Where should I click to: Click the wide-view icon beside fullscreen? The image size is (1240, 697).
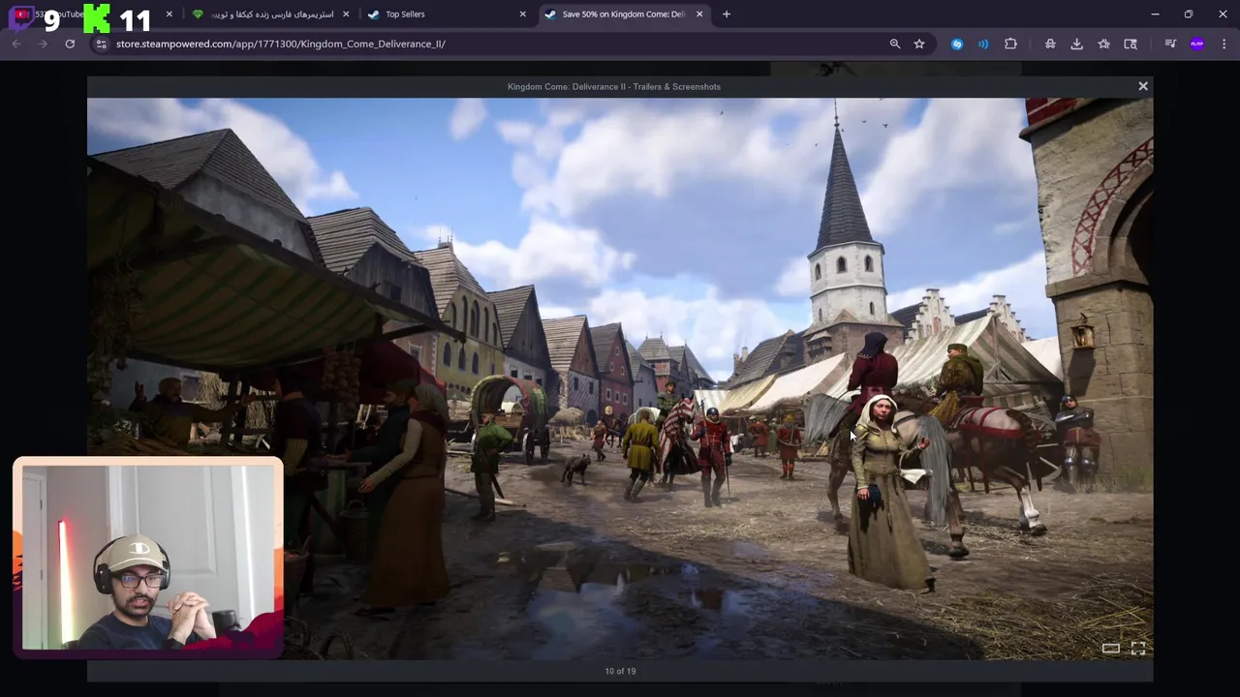click(x=1111, y=649)
